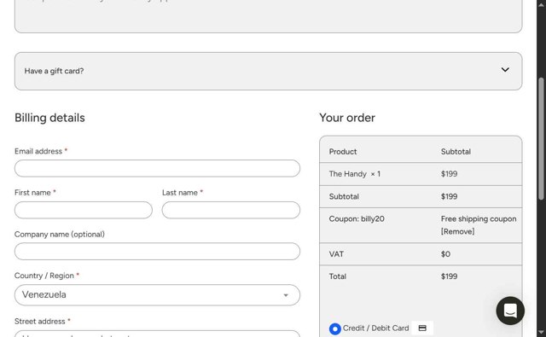Click the 'Your order' heading
This screenshot has width=546, height=337.
coord(347,118)
